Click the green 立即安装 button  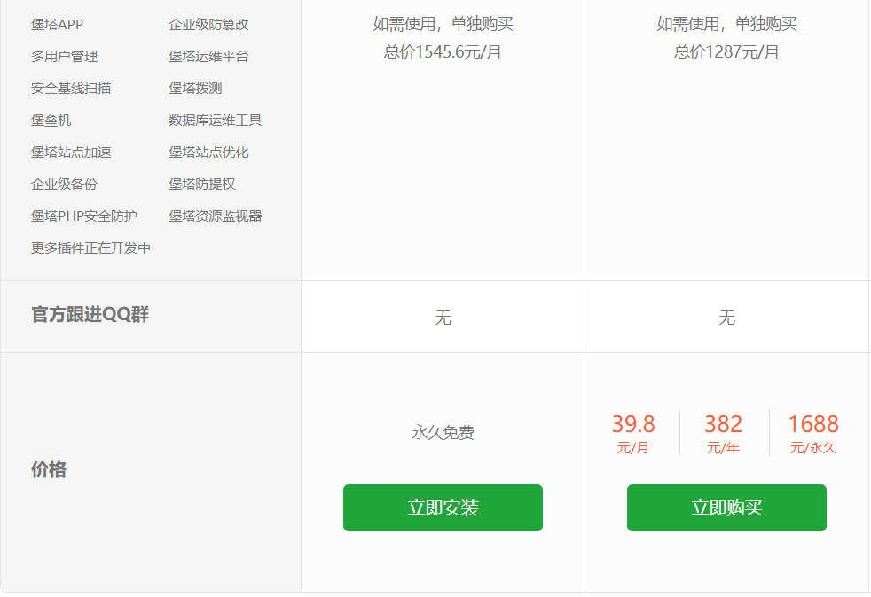pyautogui.click(x=443, y=507)
